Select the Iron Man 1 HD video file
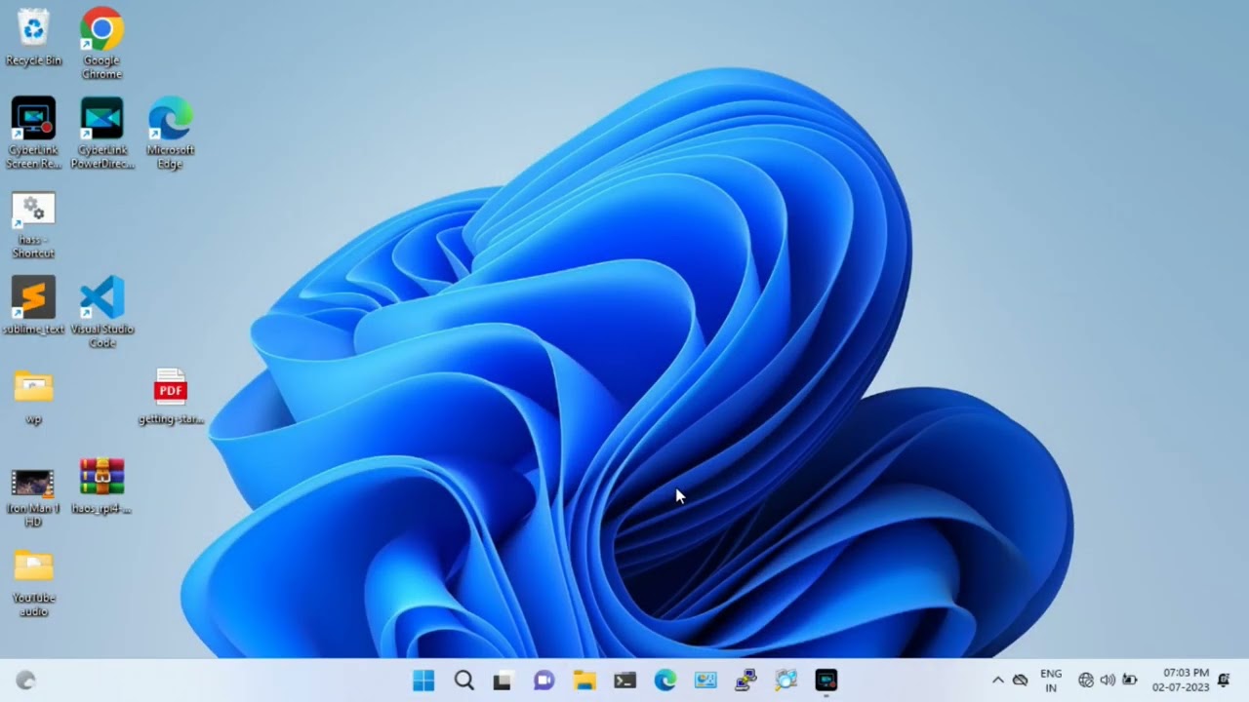 pyautogui.click(x=33, y=497)
